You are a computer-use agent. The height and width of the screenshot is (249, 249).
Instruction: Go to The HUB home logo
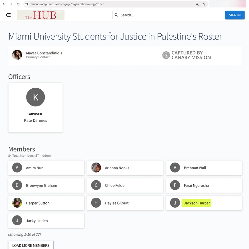click(x=41, y=15)
